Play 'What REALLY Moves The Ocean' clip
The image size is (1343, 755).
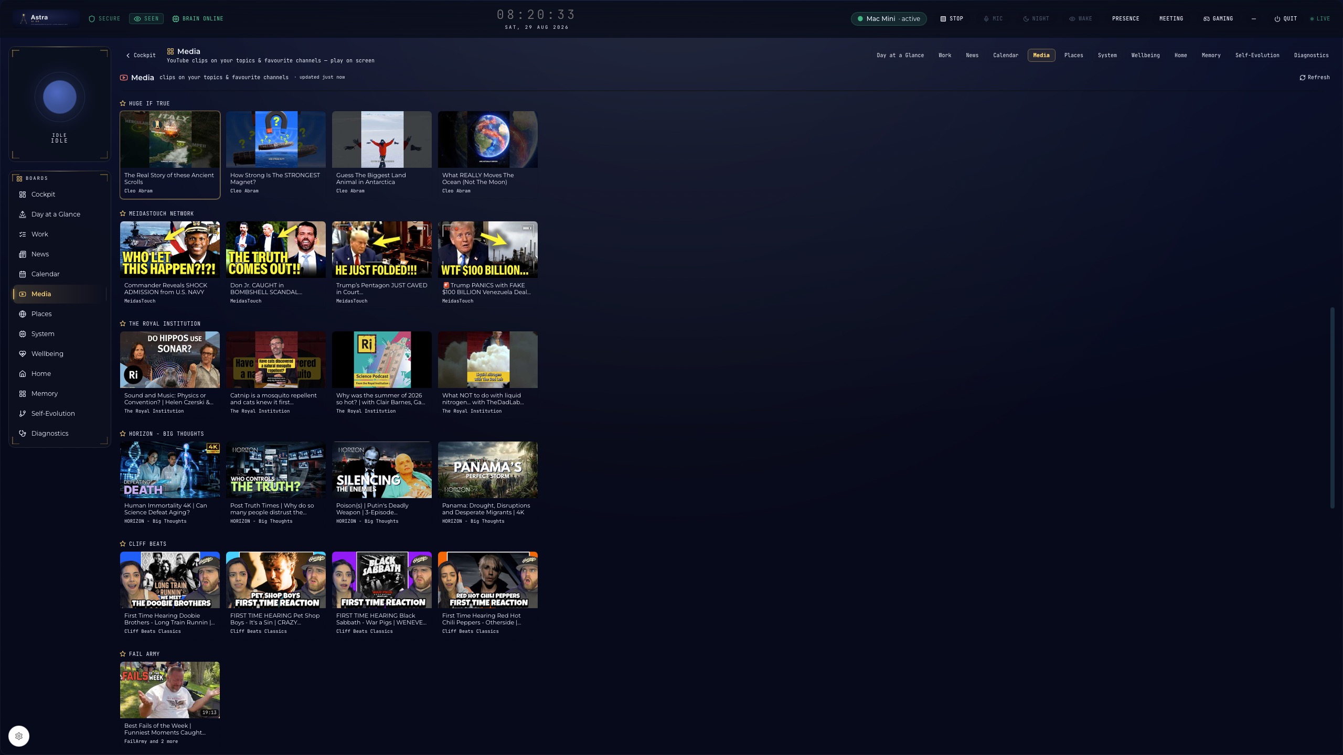(x=488, y=155)
